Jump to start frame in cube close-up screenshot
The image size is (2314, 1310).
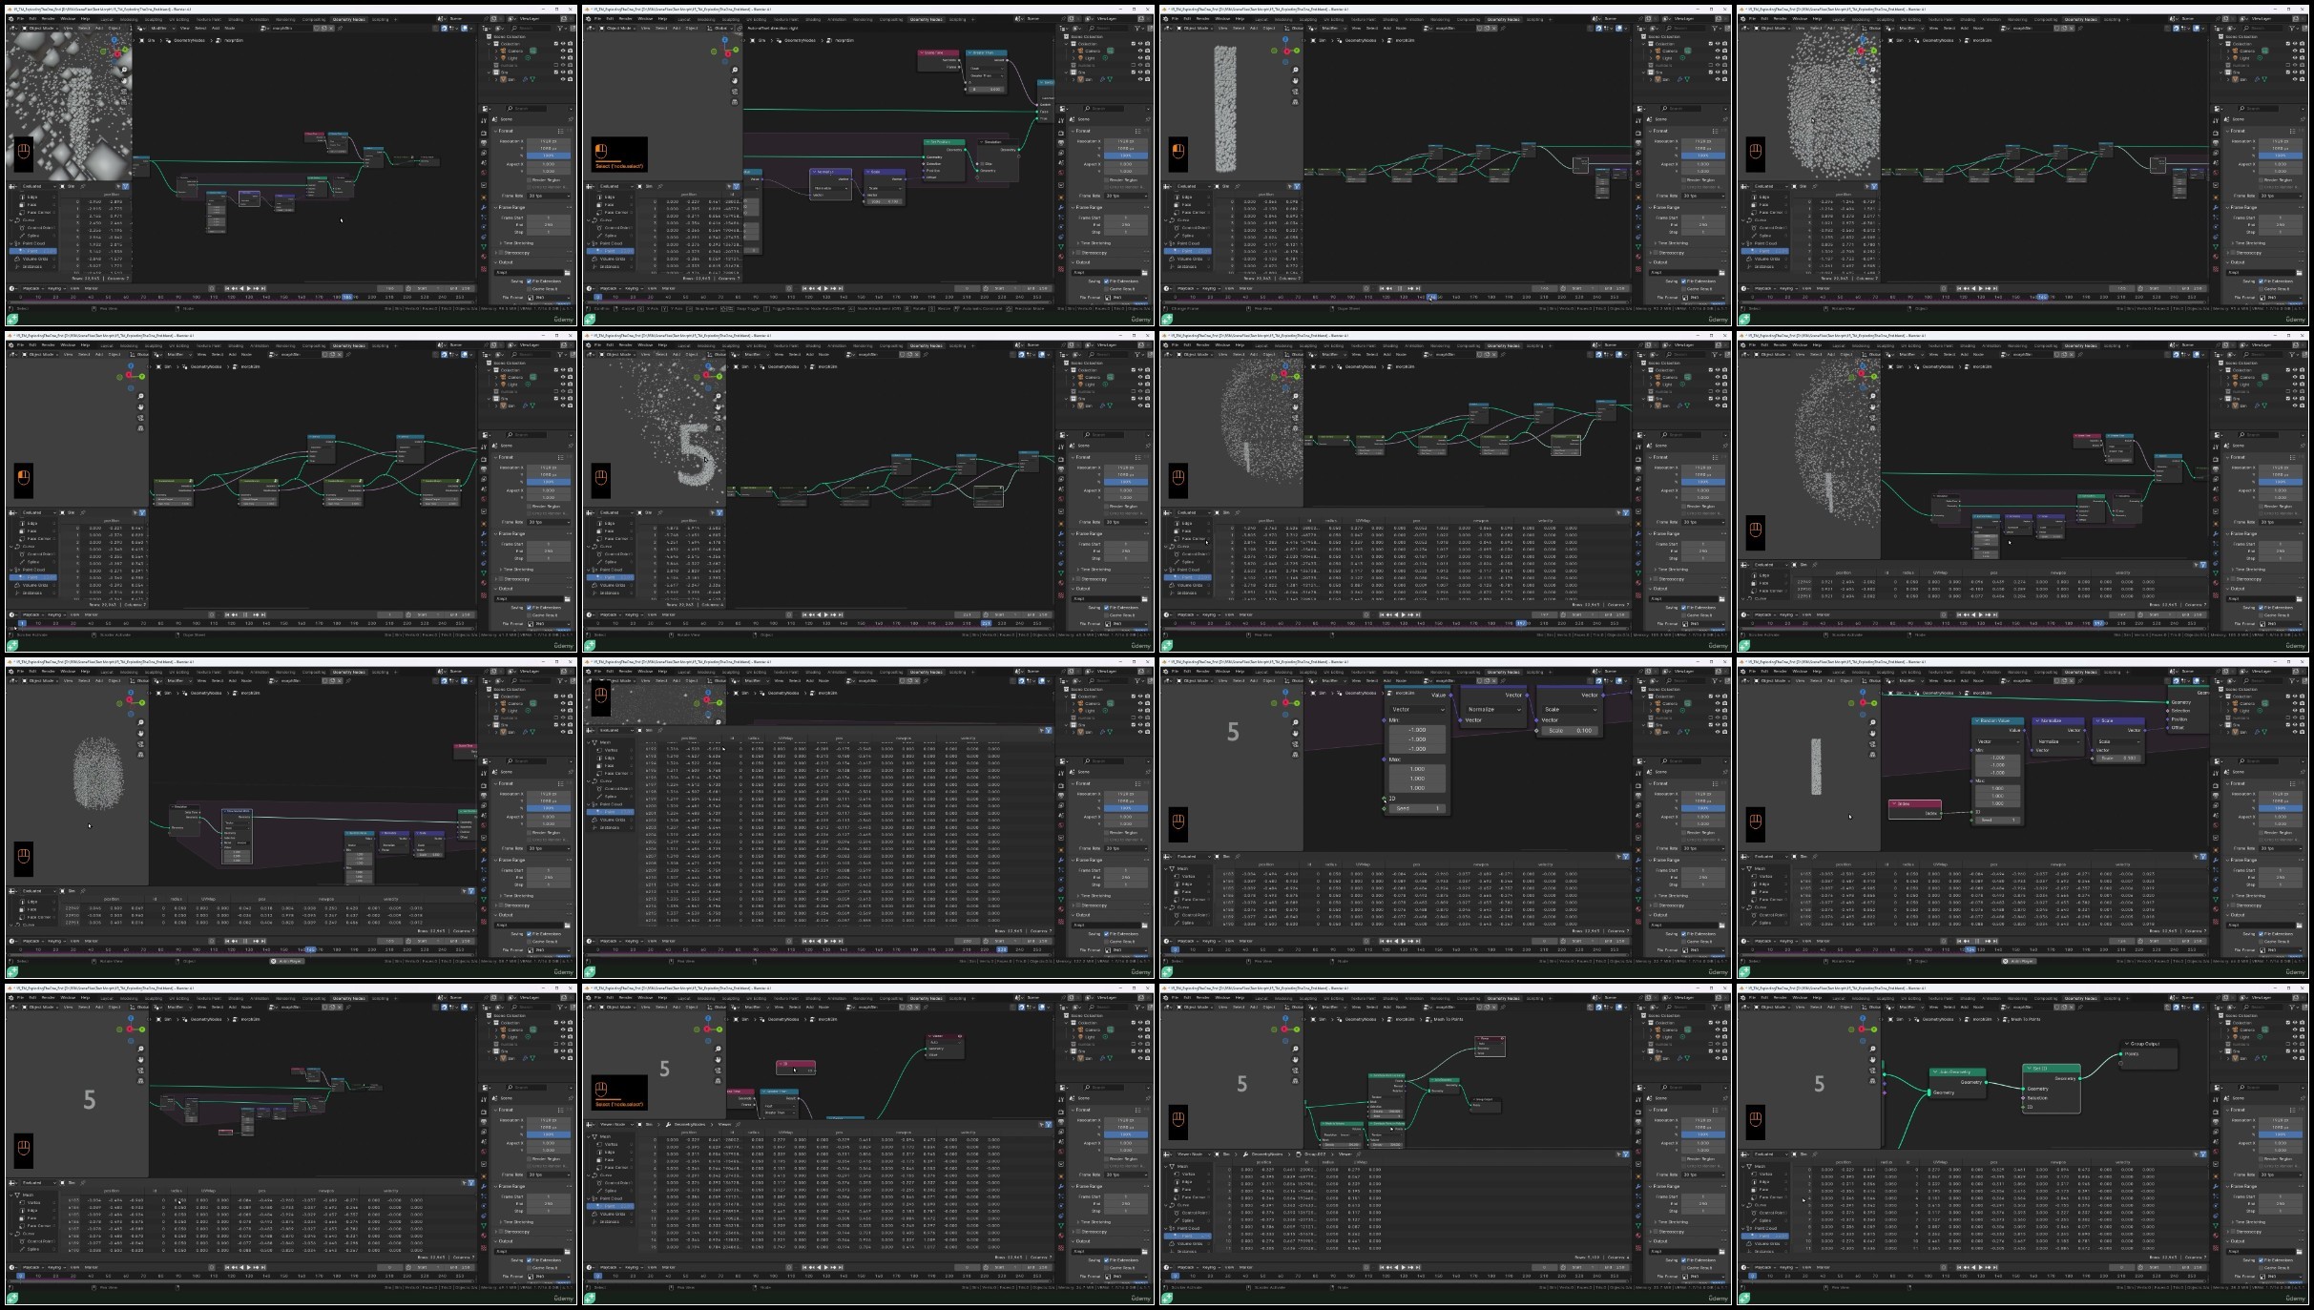point(227,288)
